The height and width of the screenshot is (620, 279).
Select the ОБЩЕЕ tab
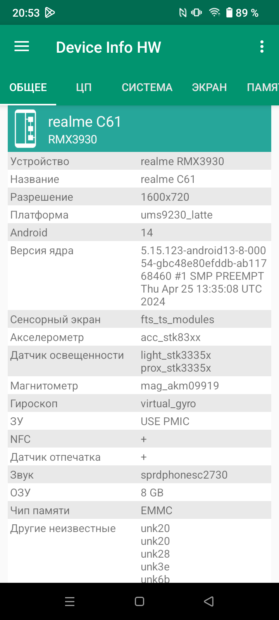(x=28, y=88)
